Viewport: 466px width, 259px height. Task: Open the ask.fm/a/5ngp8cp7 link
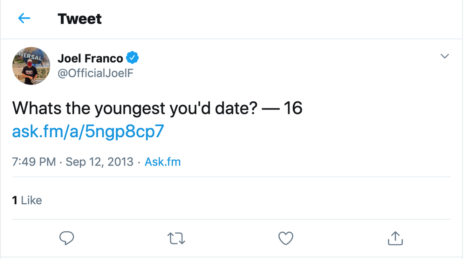tap(87, 131)
